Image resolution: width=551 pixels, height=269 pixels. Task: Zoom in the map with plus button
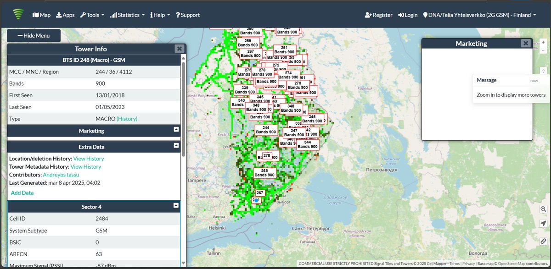pyautogui.click(x=543, y=42)
